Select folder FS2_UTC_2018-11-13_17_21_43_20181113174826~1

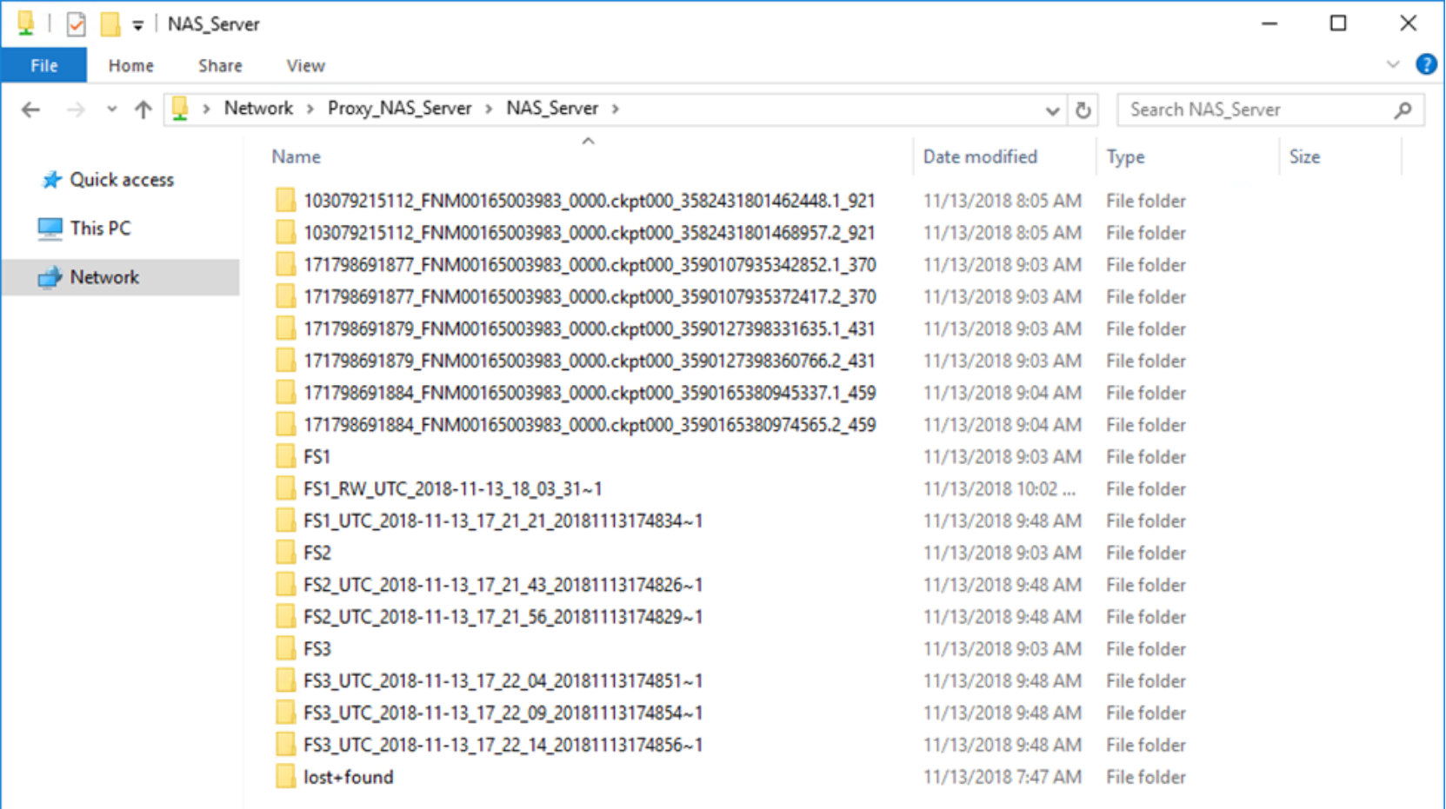pyautogui.click(x=503, y=585)
